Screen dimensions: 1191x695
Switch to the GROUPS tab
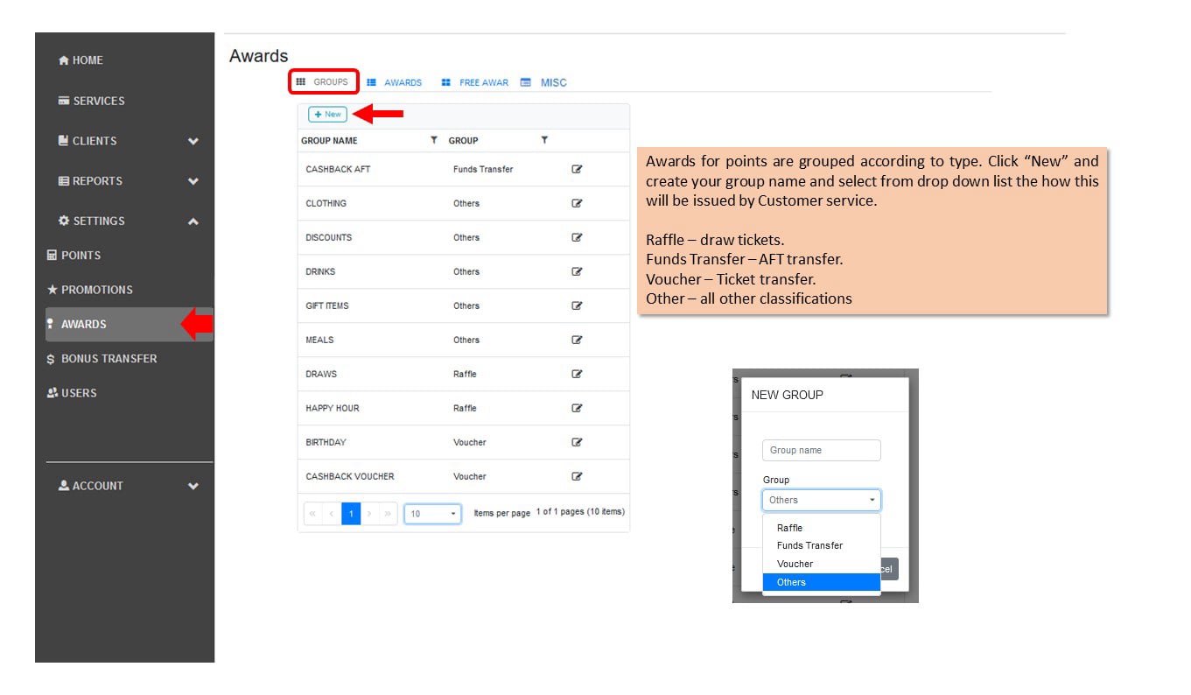tap(323, 82)
